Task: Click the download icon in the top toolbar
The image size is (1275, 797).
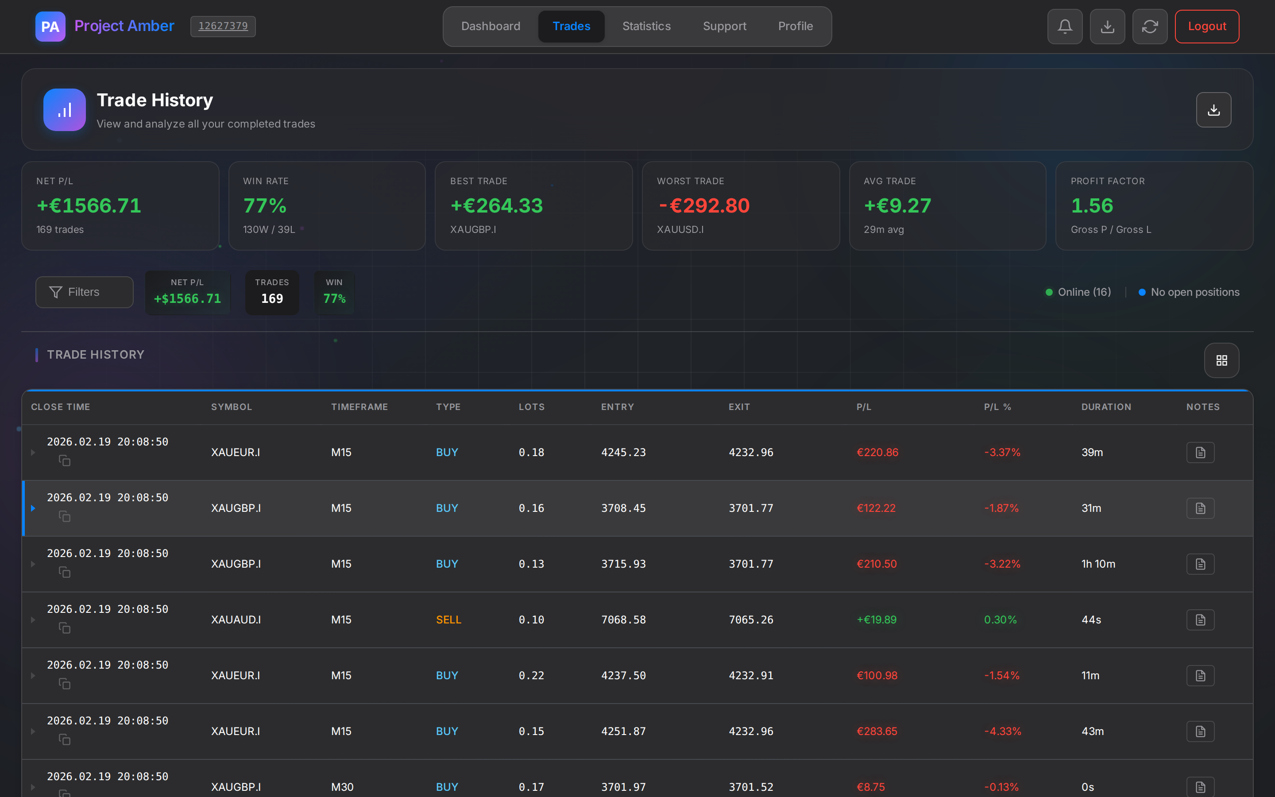Action: 1108,27
